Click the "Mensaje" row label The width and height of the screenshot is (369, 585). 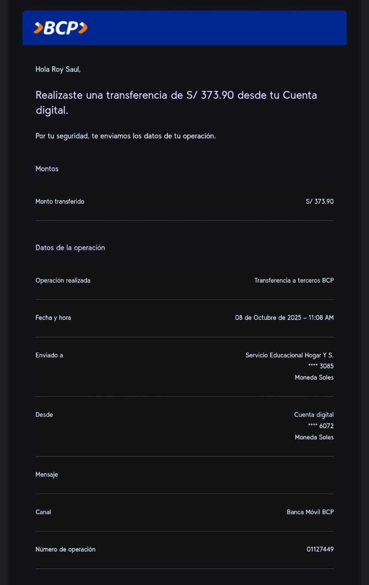pos(47,474)
